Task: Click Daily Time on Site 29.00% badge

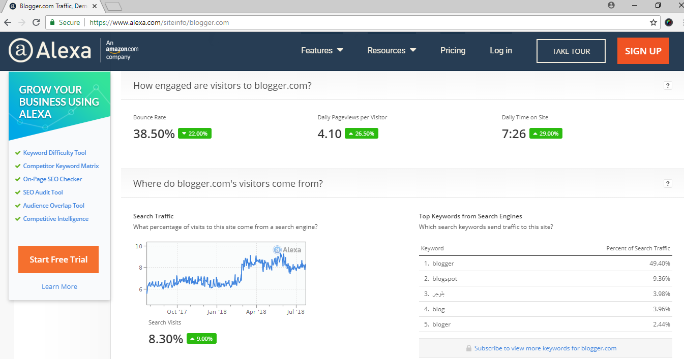Action: click(546, 134)
